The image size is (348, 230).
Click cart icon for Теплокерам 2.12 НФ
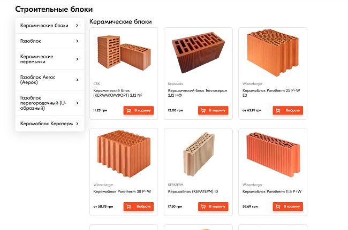[203, 111]
